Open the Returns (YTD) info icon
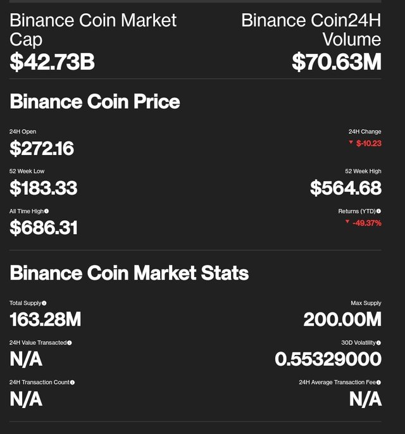The height and width of the screenshot is (434, 405). coord(378,211)
